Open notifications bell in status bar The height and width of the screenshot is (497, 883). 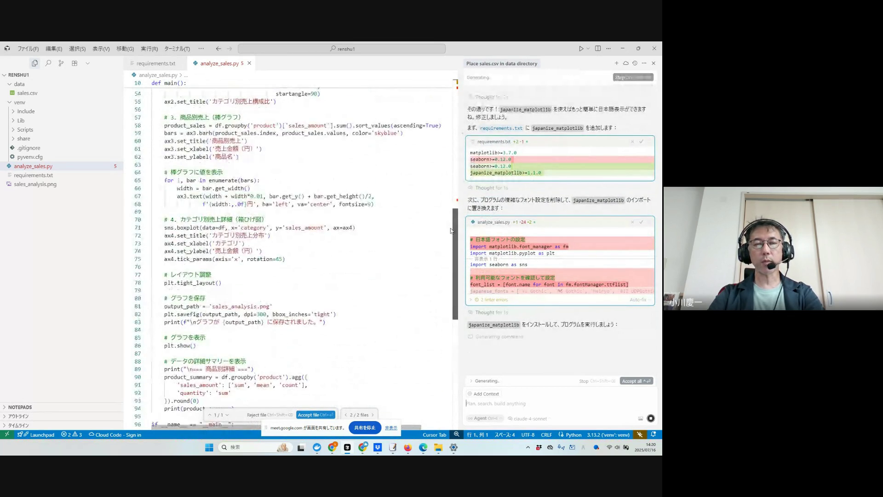click(x=653, y=434)
